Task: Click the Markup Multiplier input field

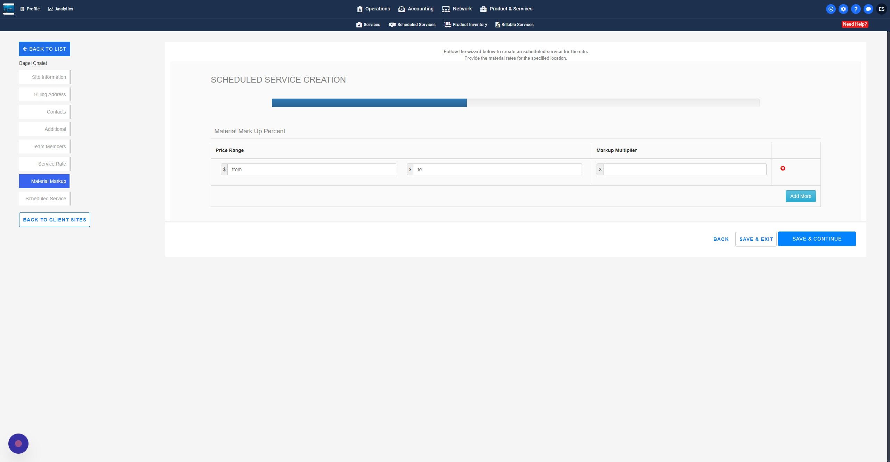Action: (x=685, y=169)
